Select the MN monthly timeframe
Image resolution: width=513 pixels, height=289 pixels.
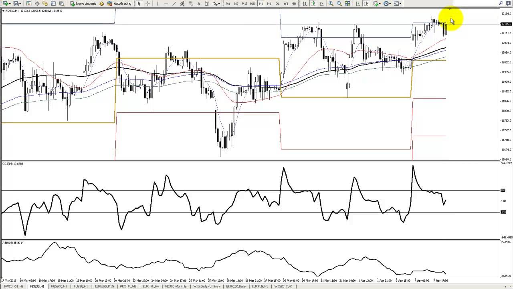point(294,4)
